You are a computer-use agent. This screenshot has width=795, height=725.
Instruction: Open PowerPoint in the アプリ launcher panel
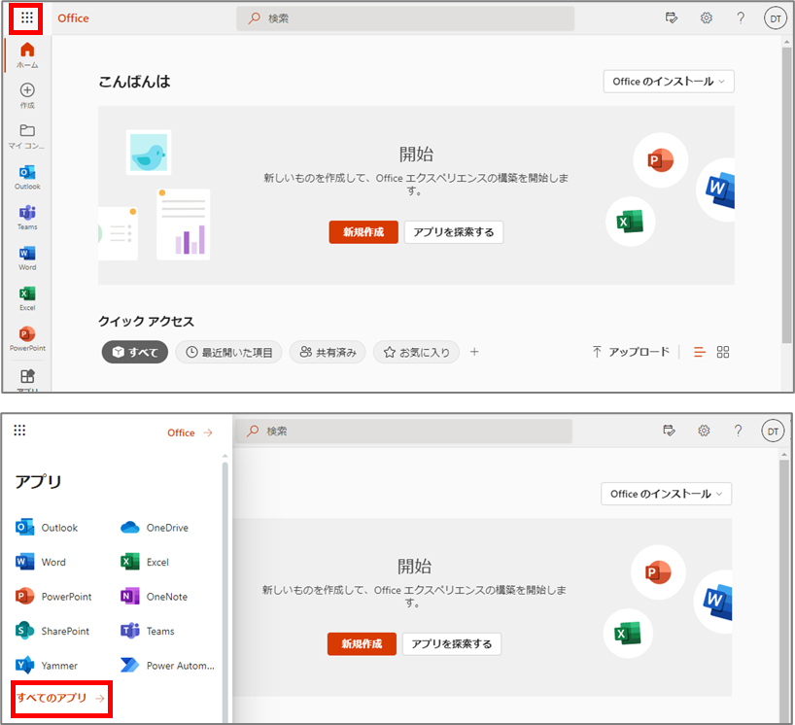53,596
